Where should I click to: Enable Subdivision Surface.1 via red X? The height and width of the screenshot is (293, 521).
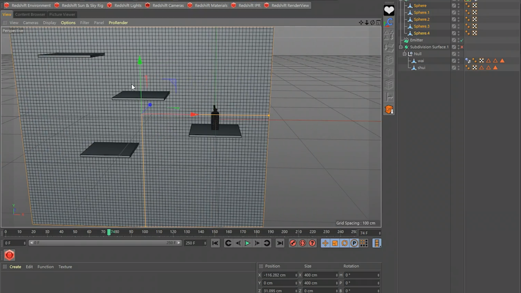tap(462, 47)
